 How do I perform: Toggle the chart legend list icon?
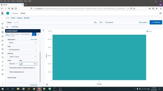coord(47,85)
